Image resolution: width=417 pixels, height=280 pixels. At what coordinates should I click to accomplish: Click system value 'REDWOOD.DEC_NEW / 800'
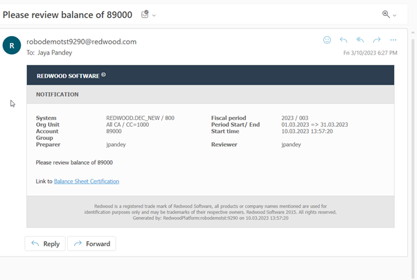pyautogui.click(x=140, y=118)
